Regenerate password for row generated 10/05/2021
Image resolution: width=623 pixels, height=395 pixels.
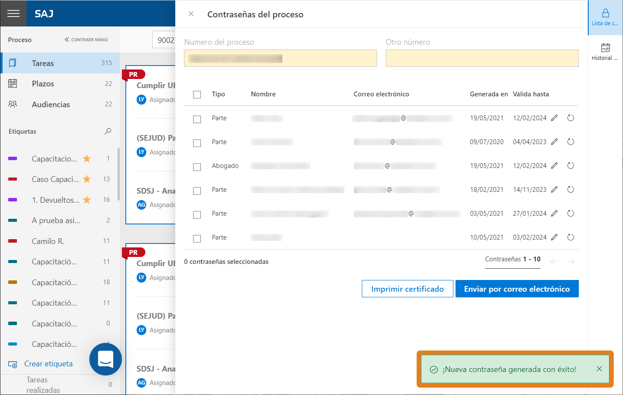[x=571, y=237]
